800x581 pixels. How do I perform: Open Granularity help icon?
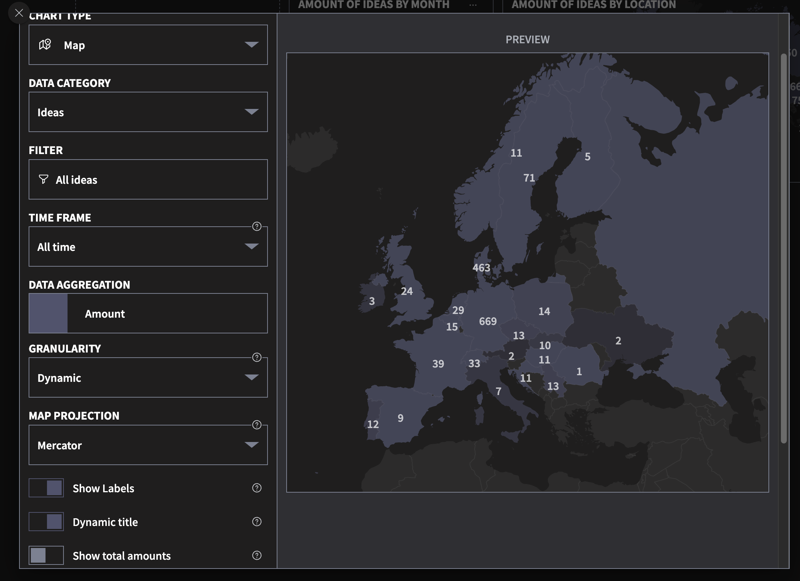click(x=257, y=357)
